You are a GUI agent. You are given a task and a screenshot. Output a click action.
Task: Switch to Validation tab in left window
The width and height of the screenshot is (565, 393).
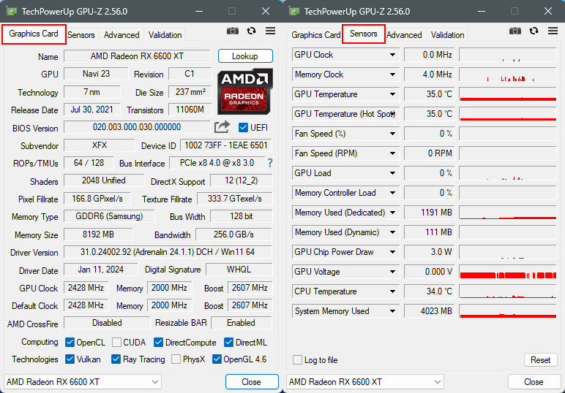(x=165, y=35)
